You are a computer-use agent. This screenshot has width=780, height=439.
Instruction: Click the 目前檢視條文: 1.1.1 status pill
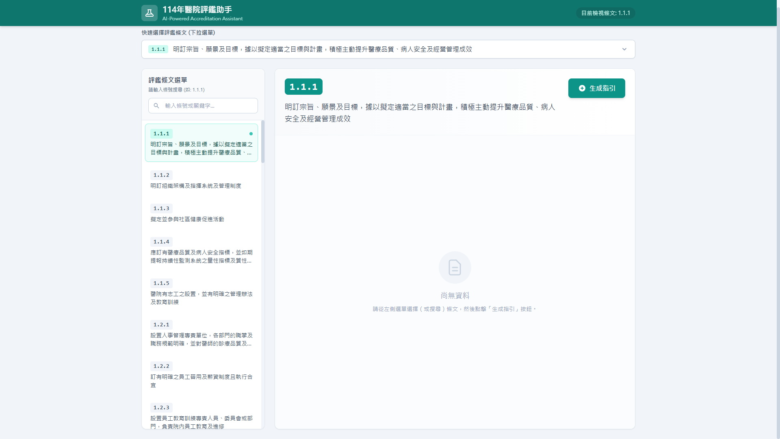click(x=605, y=13)
